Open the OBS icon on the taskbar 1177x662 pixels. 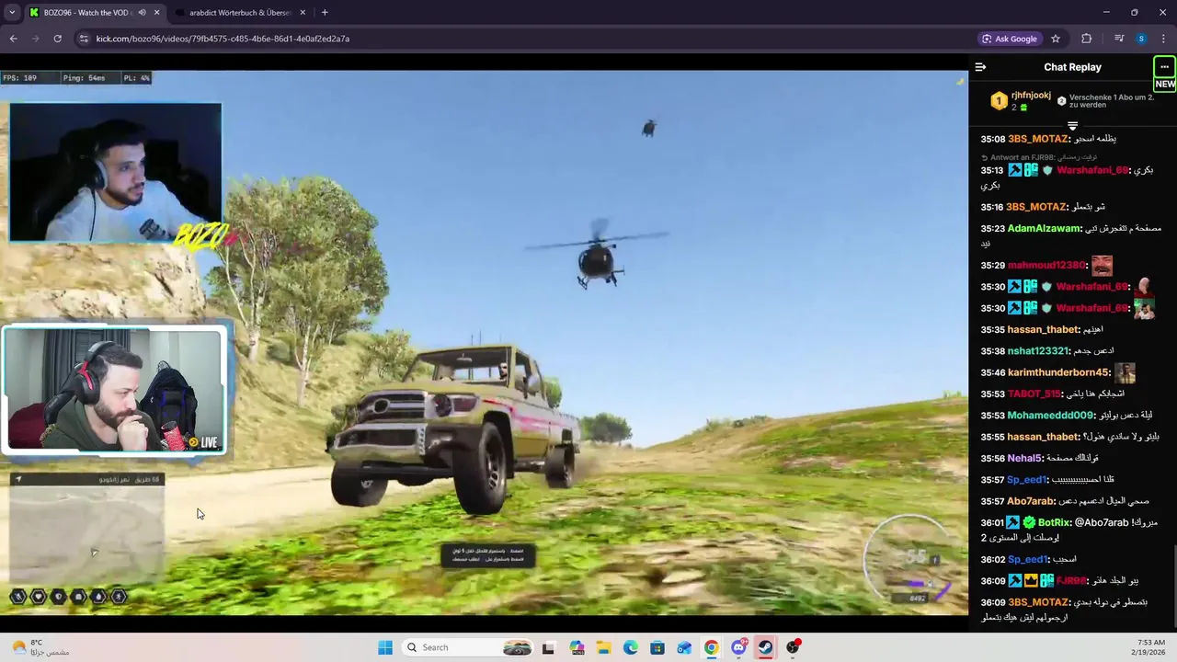[793, 647]
